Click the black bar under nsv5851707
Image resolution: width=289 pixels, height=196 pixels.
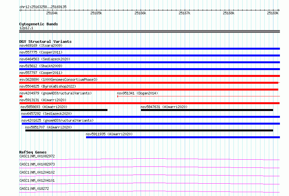pos(149,130)
